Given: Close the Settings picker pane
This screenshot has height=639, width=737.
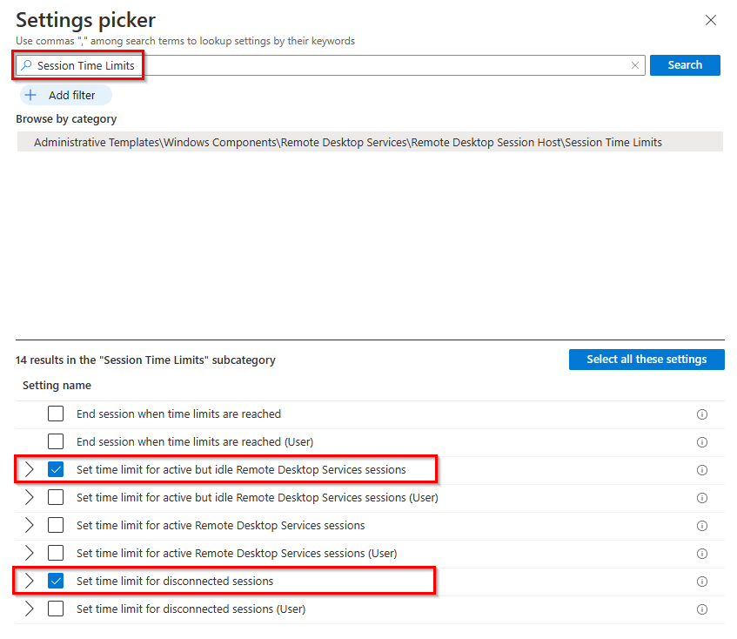Looking at the screenshot, I should click(x=711, y=20).
